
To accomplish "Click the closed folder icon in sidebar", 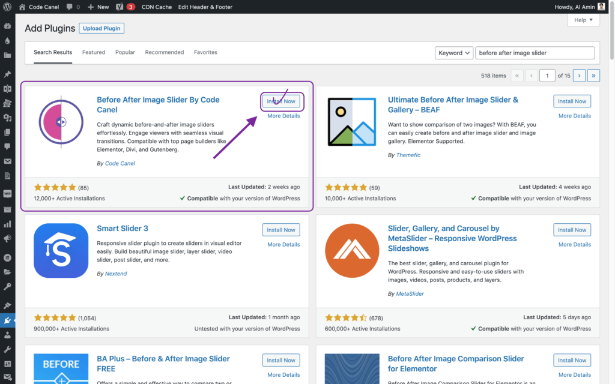I will click(x=7, y=55).
